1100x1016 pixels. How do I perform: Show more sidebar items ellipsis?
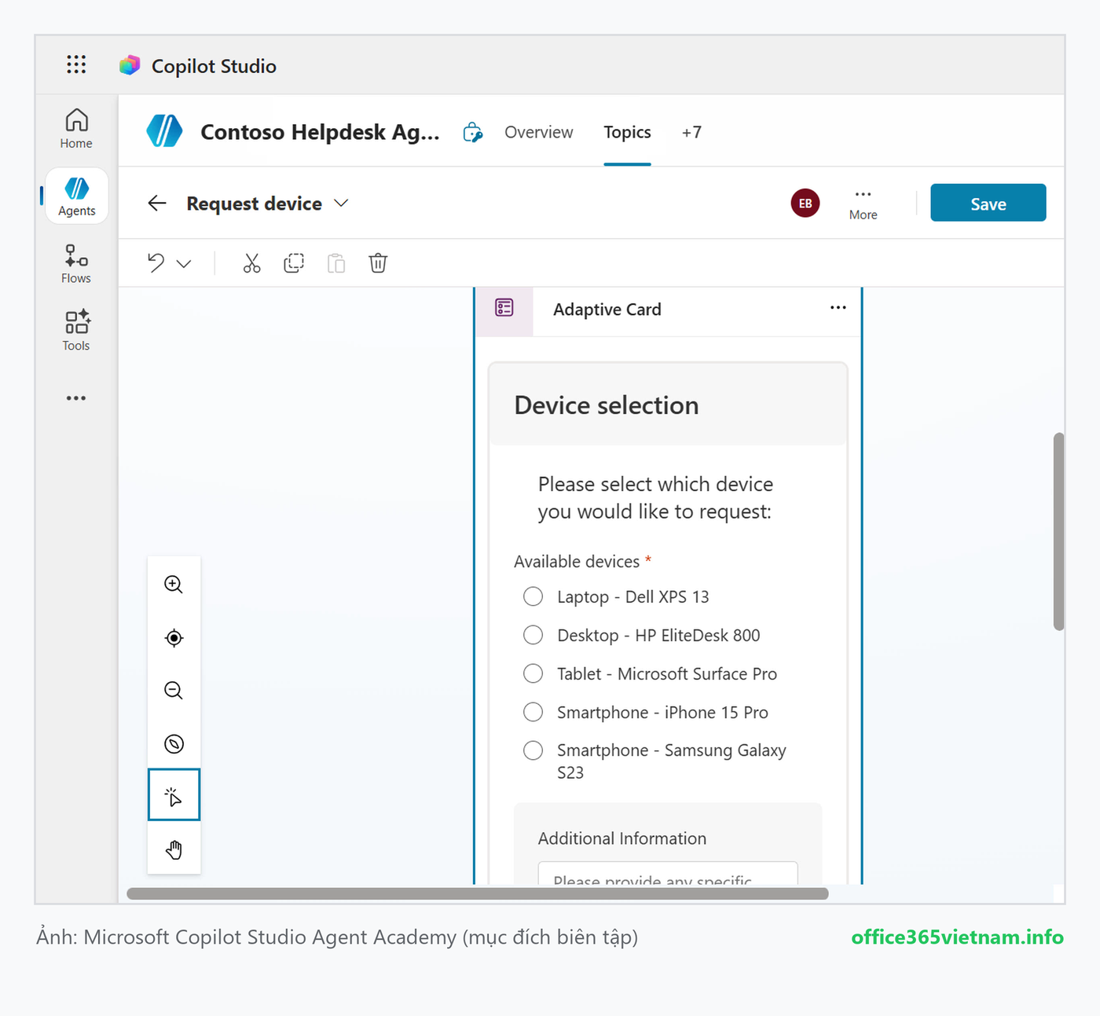click(x=76, y=398)
